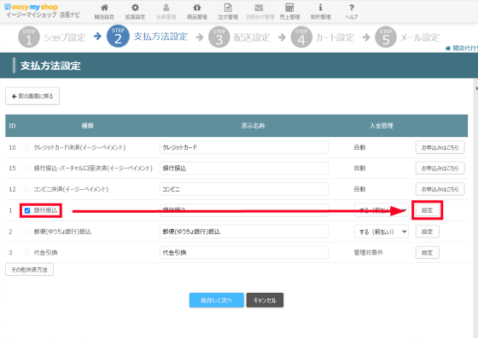Click 管理対象外 text in 代金引換 row
This screenshot has width=478, height=338.
[x=368, y=253]
